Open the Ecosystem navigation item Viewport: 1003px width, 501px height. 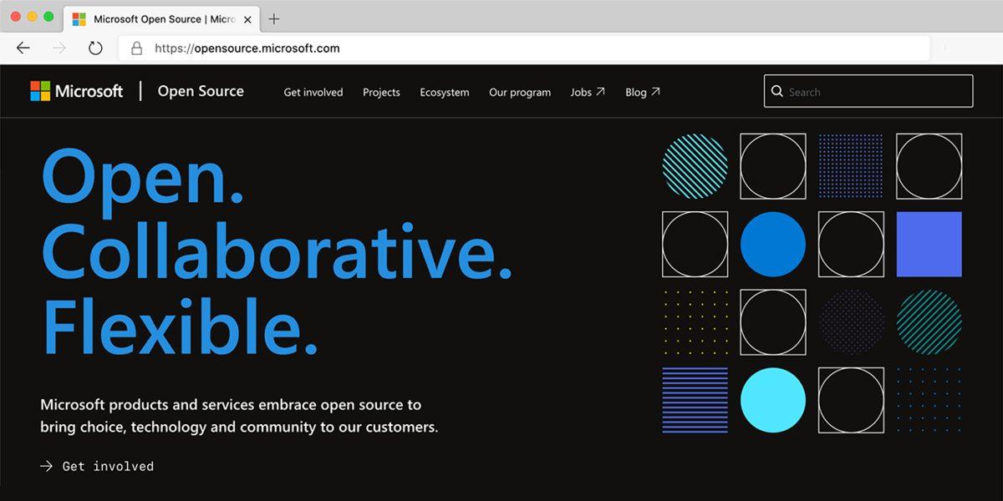click(x=445, y=93)
